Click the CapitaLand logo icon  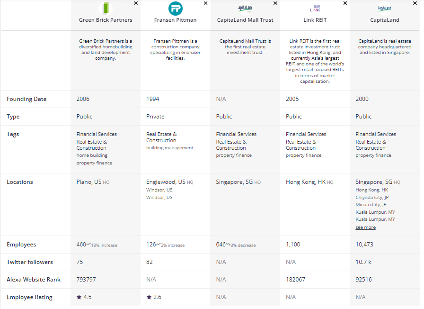[x=385, y=8]
